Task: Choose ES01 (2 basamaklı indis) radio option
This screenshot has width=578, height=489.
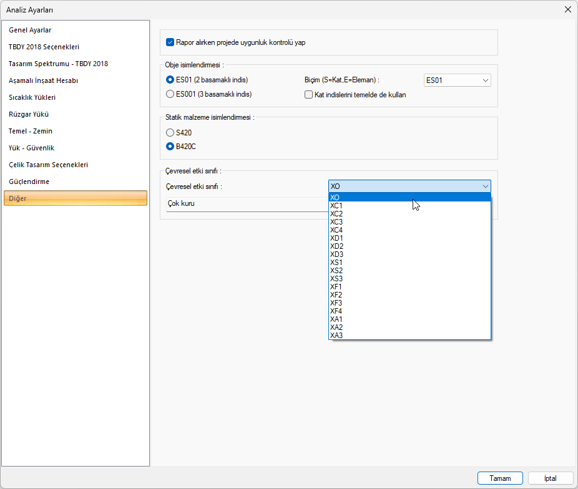Action: point(170,80)
